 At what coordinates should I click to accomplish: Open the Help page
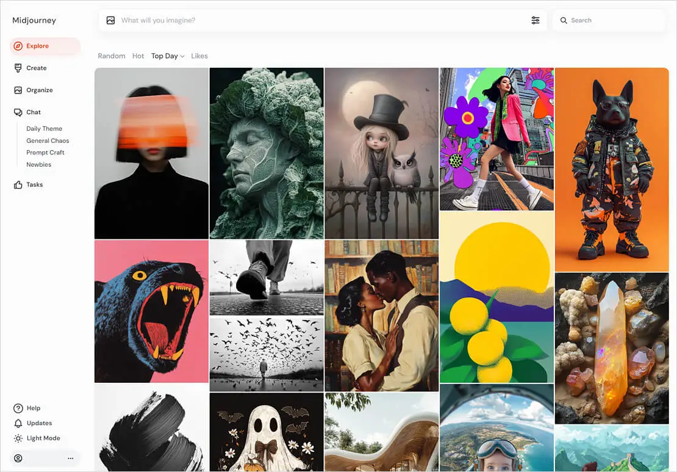(x=33, y=408)
